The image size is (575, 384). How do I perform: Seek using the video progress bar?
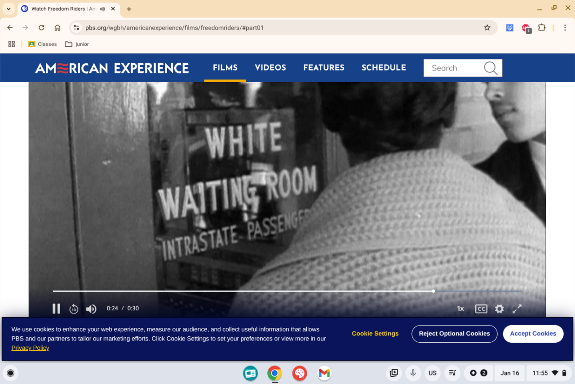(x=287, y=291)
